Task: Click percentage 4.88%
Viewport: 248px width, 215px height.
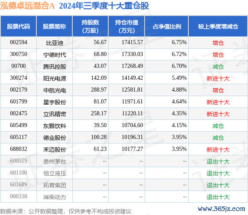Action: 179,90
